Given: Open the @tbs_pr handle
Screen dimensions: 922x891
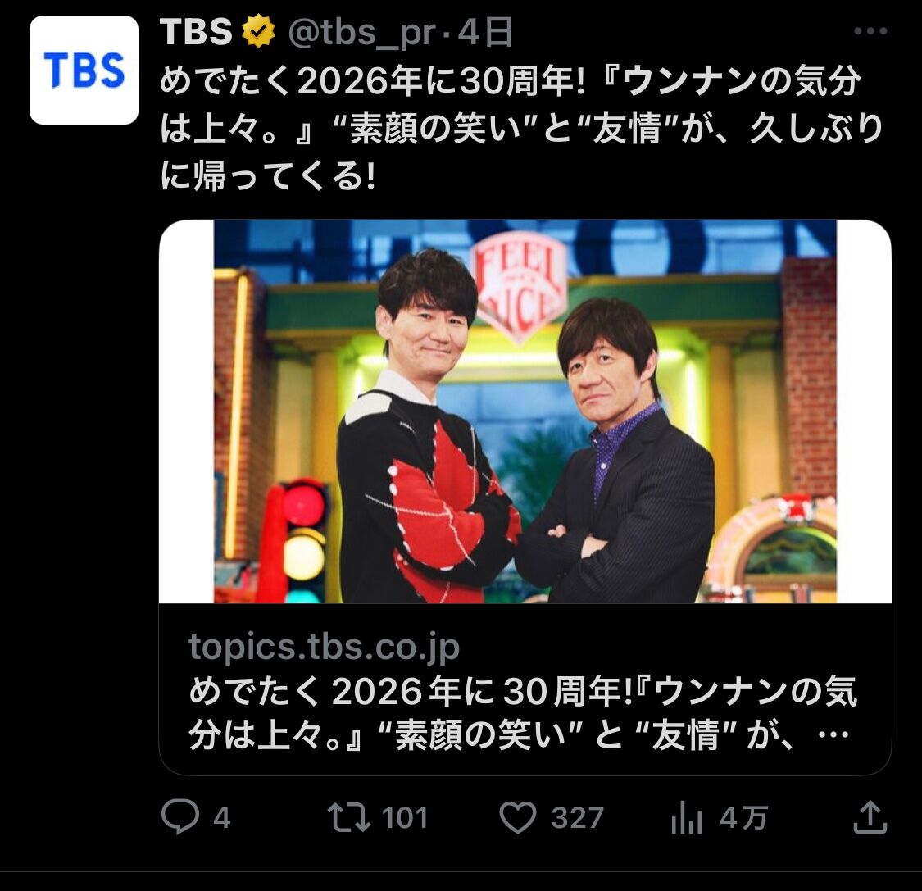Looking at the screenshot, I should [x=361, y=33].
